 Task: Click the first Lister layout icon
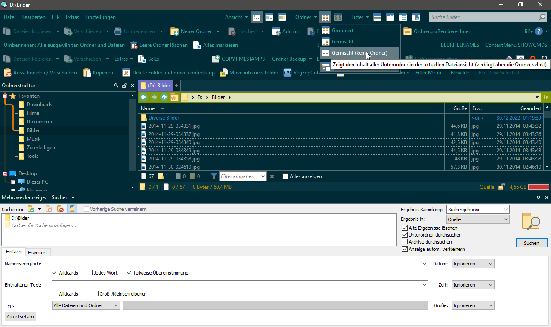tap(377, 17)
